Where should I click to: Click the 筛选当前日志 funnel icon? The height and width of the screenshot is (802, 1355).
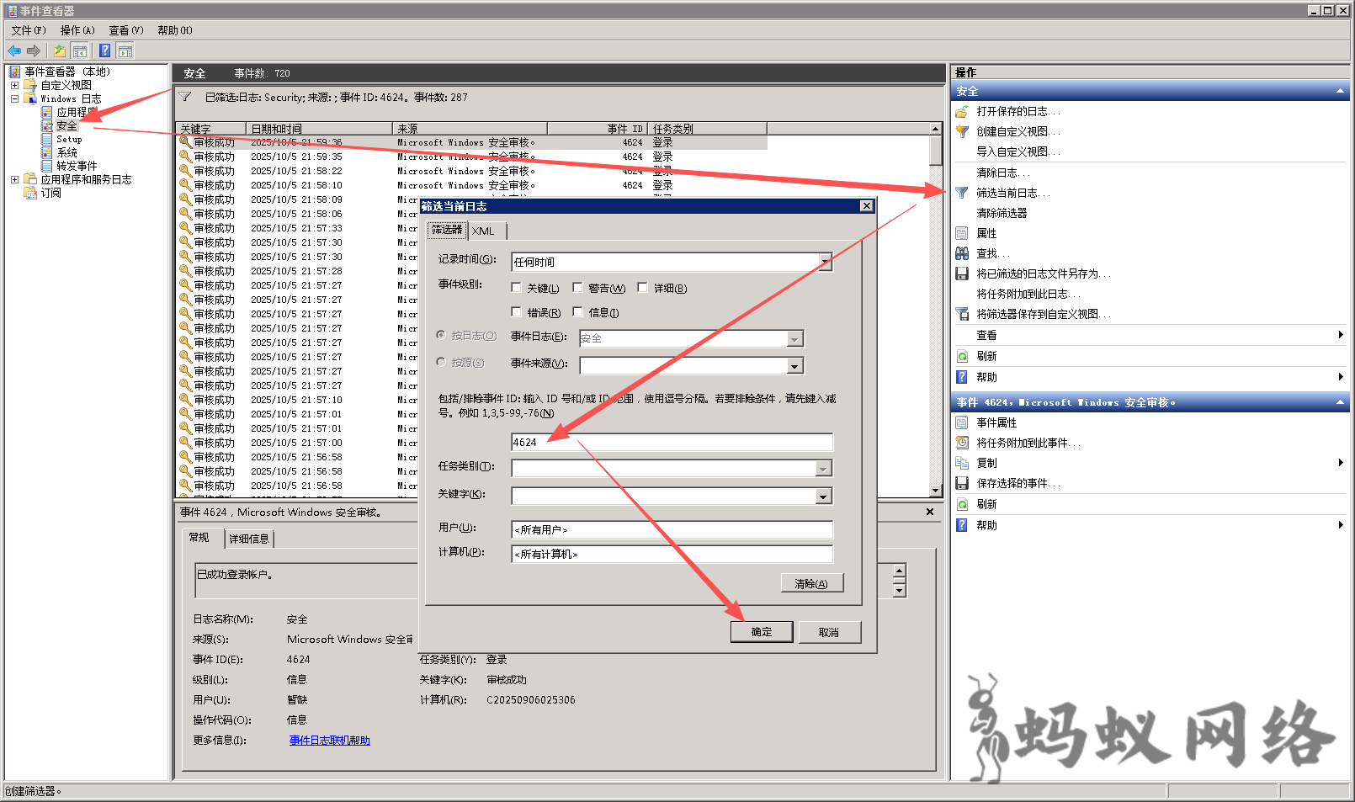tap(962, 193)
